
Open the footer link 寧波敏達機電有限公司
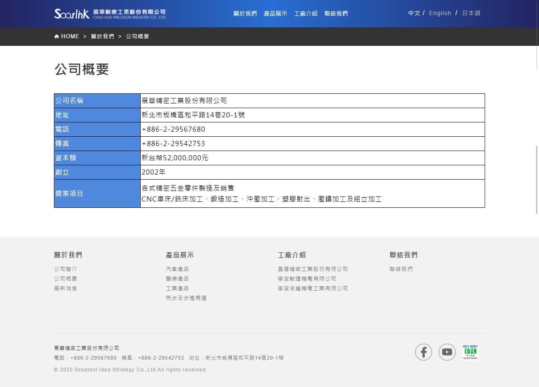307,278
